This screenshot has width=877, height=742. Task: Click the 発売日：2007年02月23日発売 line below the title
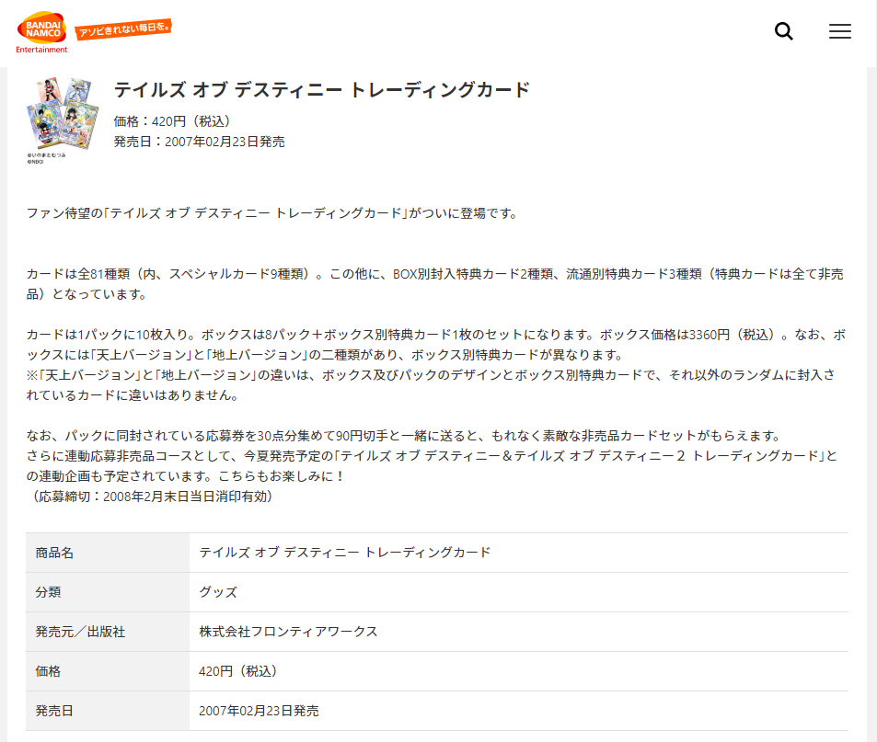199,142
